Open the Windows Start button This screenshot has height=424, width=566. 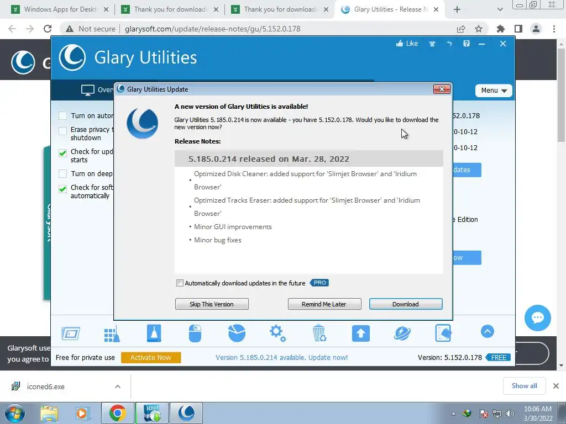(x=15, y=413)
